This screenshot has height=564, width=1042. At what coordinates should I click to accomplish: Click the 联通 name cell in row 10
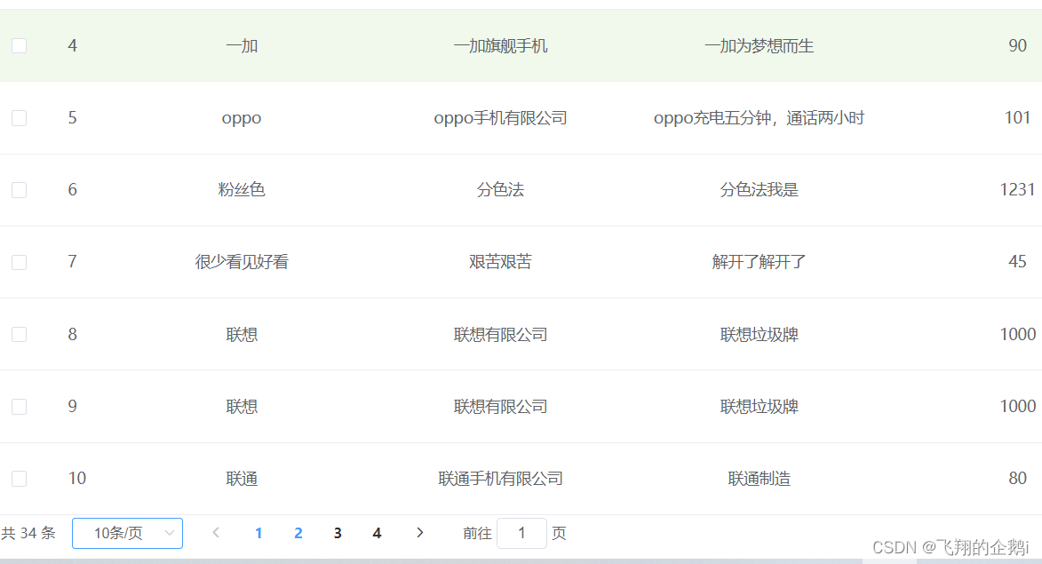point(242,479)
